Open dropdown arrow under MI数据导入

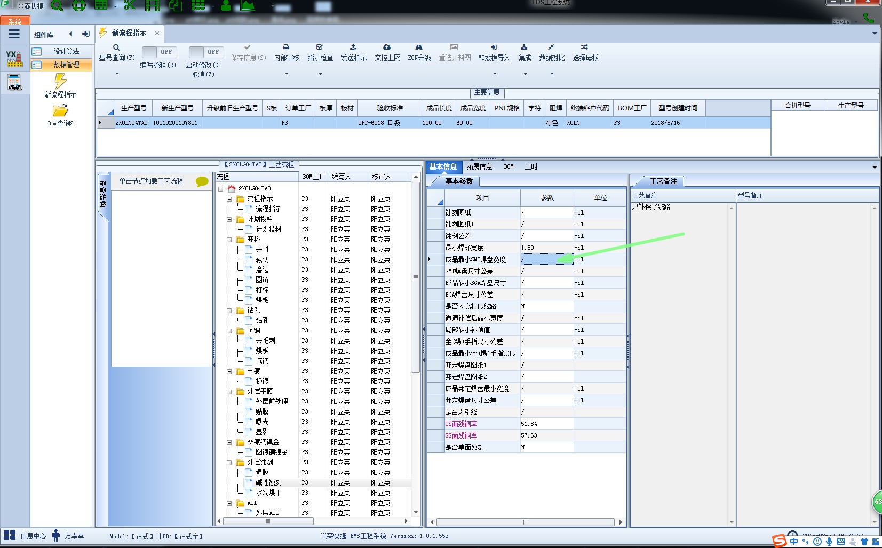(x=494, y=74)
